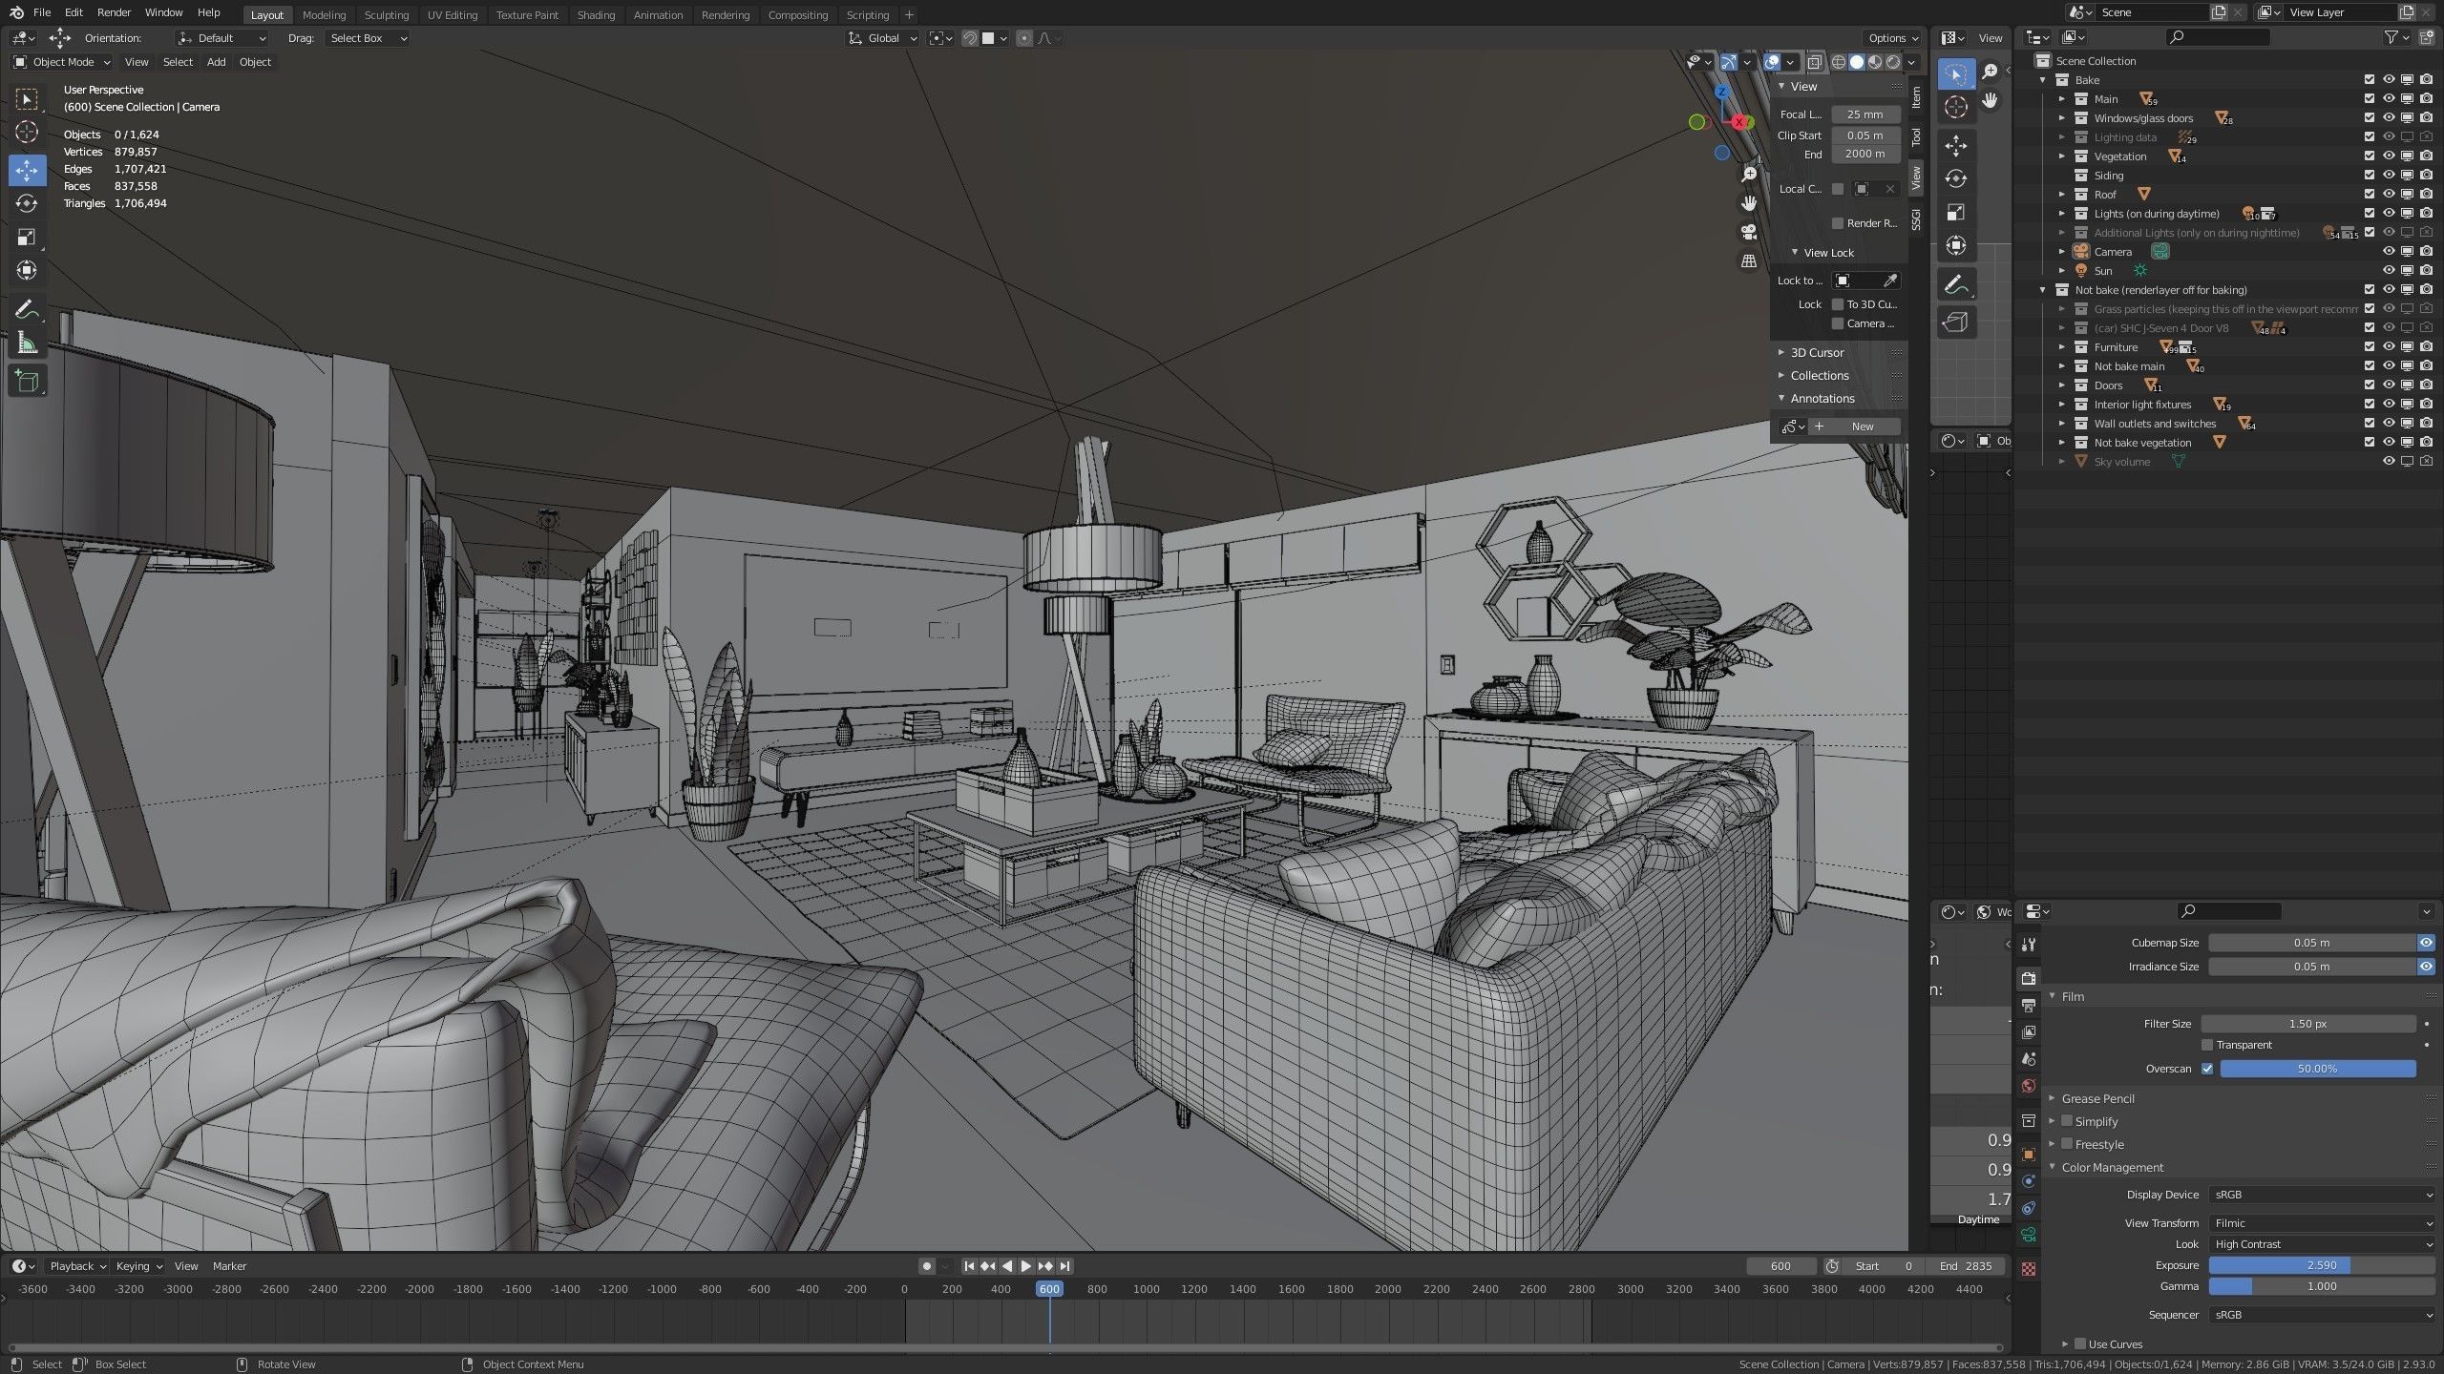Click the Focal Length field
The height and width of the screenshot is (1374, 2444).
[1865, 114]
